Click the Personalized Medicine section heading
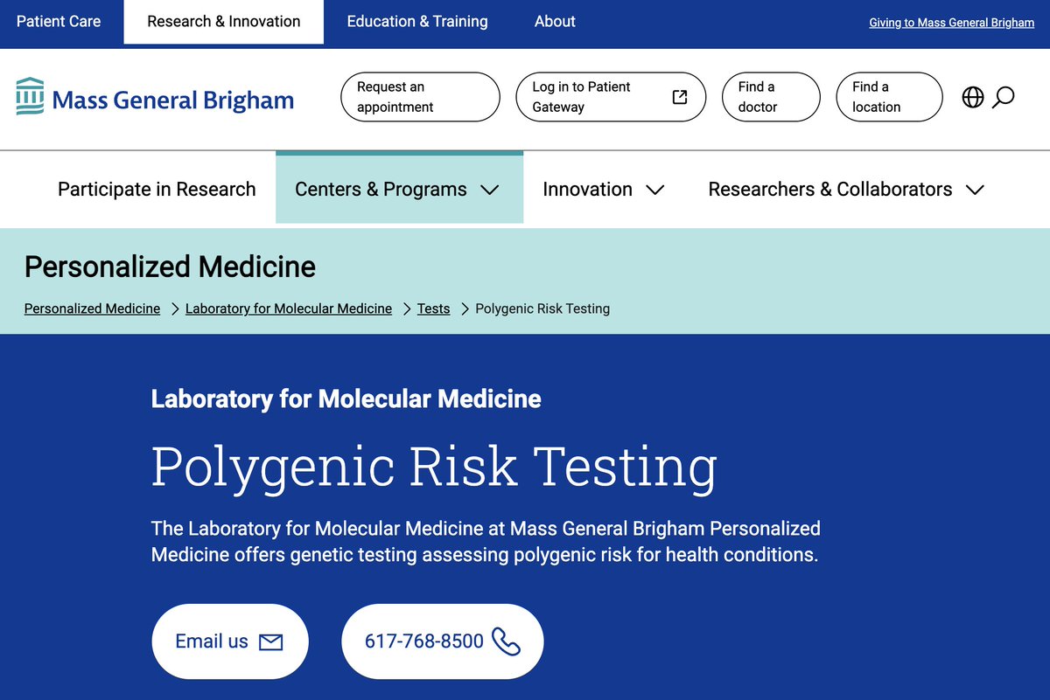Image resolution: width=1050 pixels, height=700 pixels. point(170,267)
